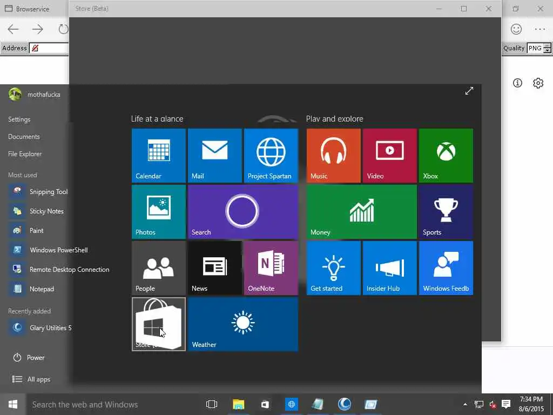Click the muted volume tray icon
The width and height of the screenshot is (553, 415).
[x=493, y=404]
